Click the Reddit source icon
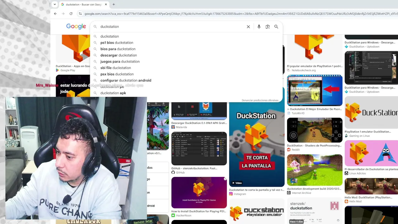The image size is (398, 224). [289, 150]
